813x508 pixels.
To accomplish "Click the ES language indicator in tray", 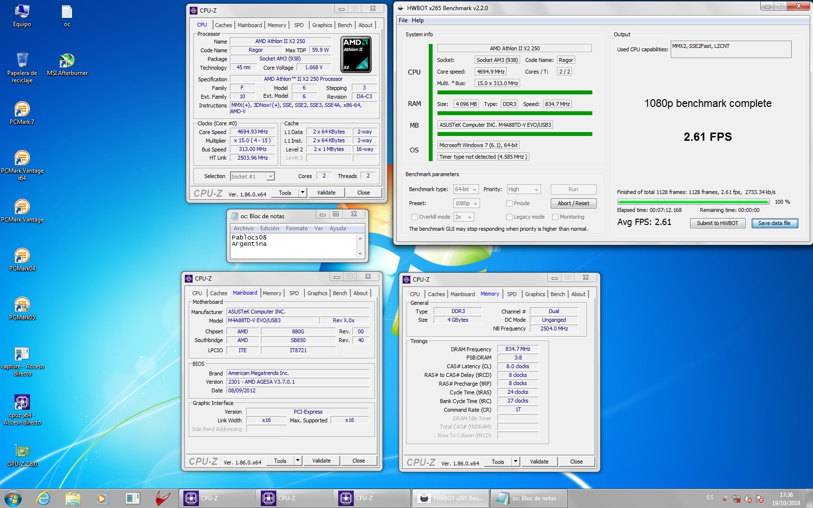I will tap(709, 497).
